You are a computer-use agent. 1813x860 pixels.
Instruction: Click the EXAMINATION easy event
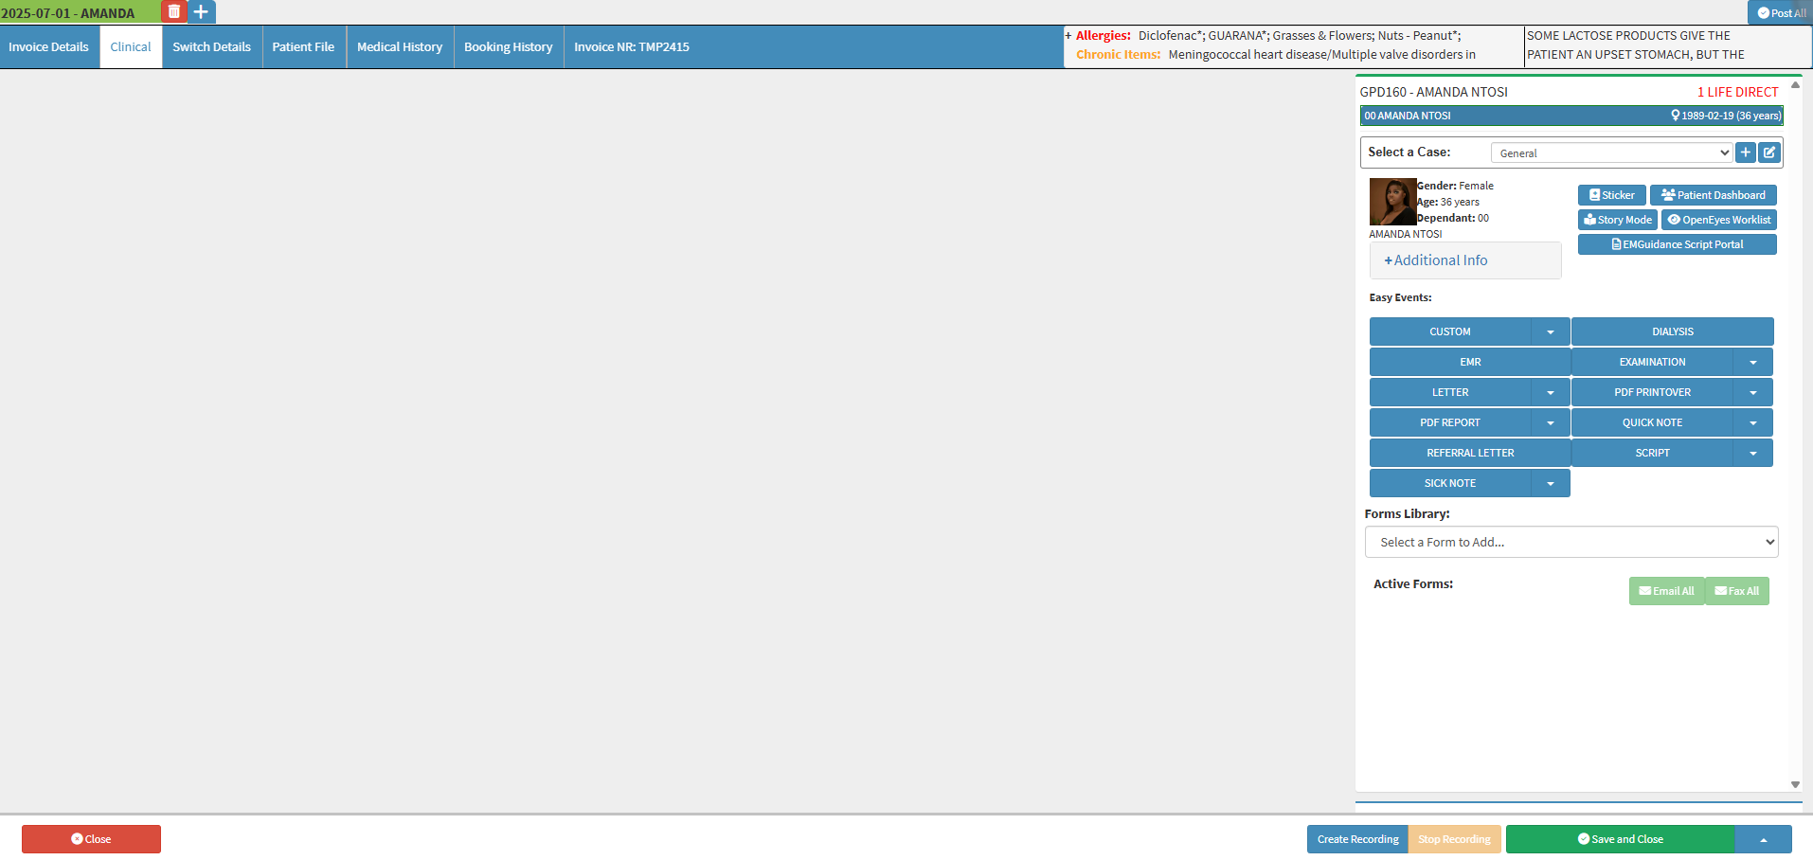tap(1653, 362)
